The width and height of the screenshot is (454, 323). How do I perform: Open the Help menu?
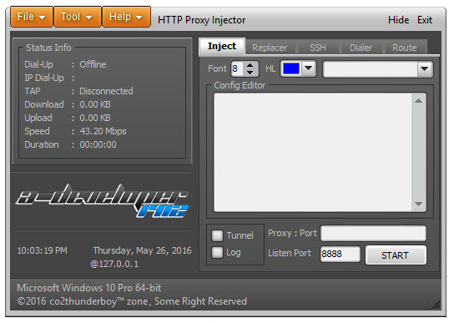(126, 17)
